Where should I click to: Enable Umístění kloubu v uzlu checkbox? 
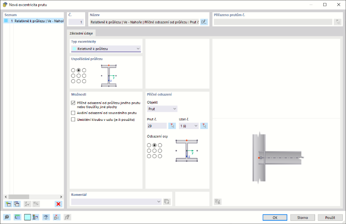(73, 119)
